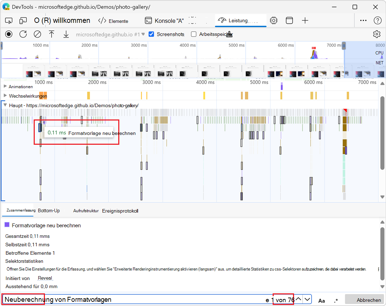Click the red long-task marker near 7000 ms
Viewport: 386px width, 306px height.
[x=345, y=111]
